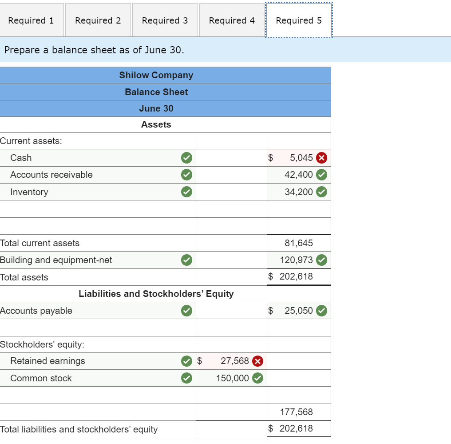Click the Shilow Company header row
This screenshot has width=451, height=444.
coord(156,75)
